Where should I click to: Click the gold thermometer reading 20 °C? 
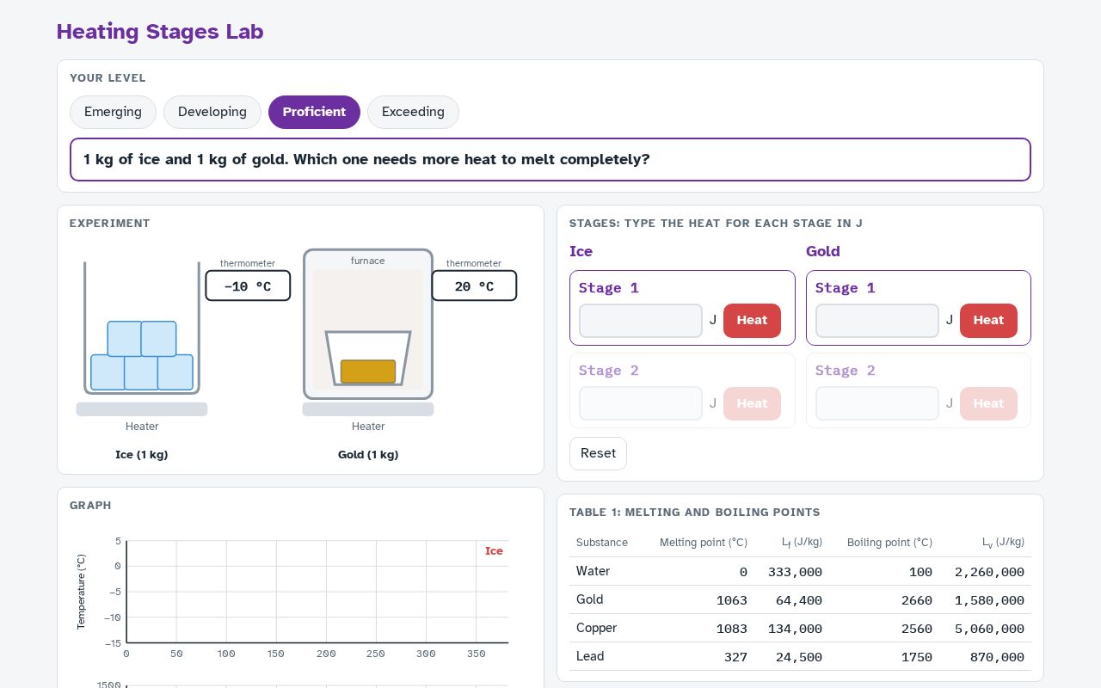coord(474,286)
